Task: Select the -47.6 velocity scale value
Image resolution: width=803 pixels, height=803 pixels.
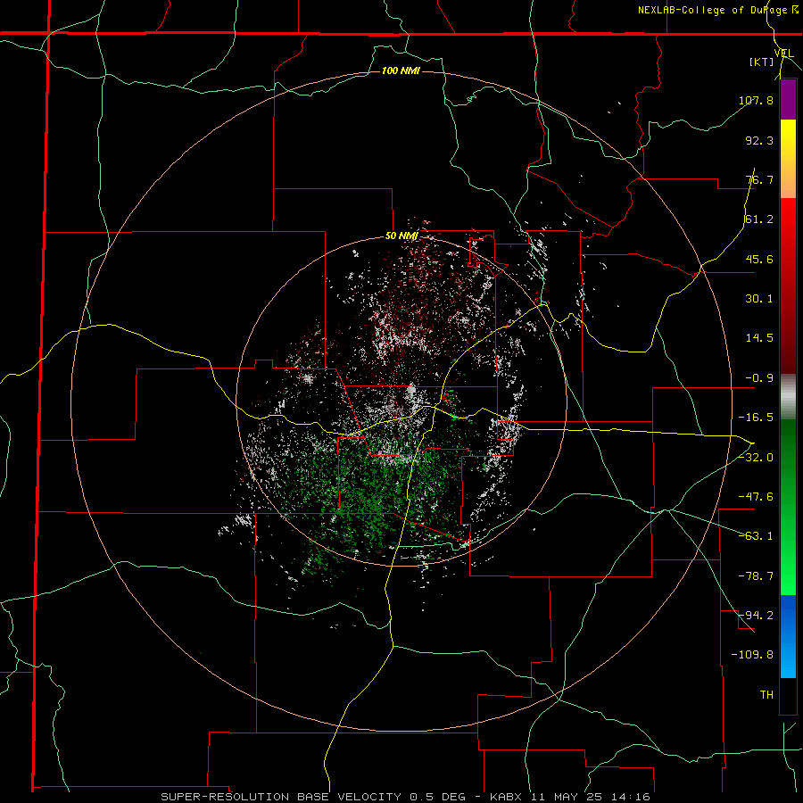Action: tap(756, 497)
